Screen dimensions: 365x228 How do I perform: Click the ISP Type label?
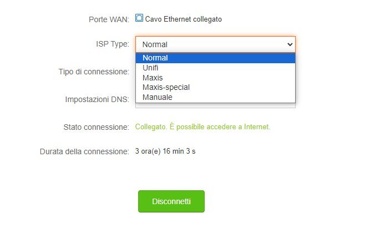(112, 44)
